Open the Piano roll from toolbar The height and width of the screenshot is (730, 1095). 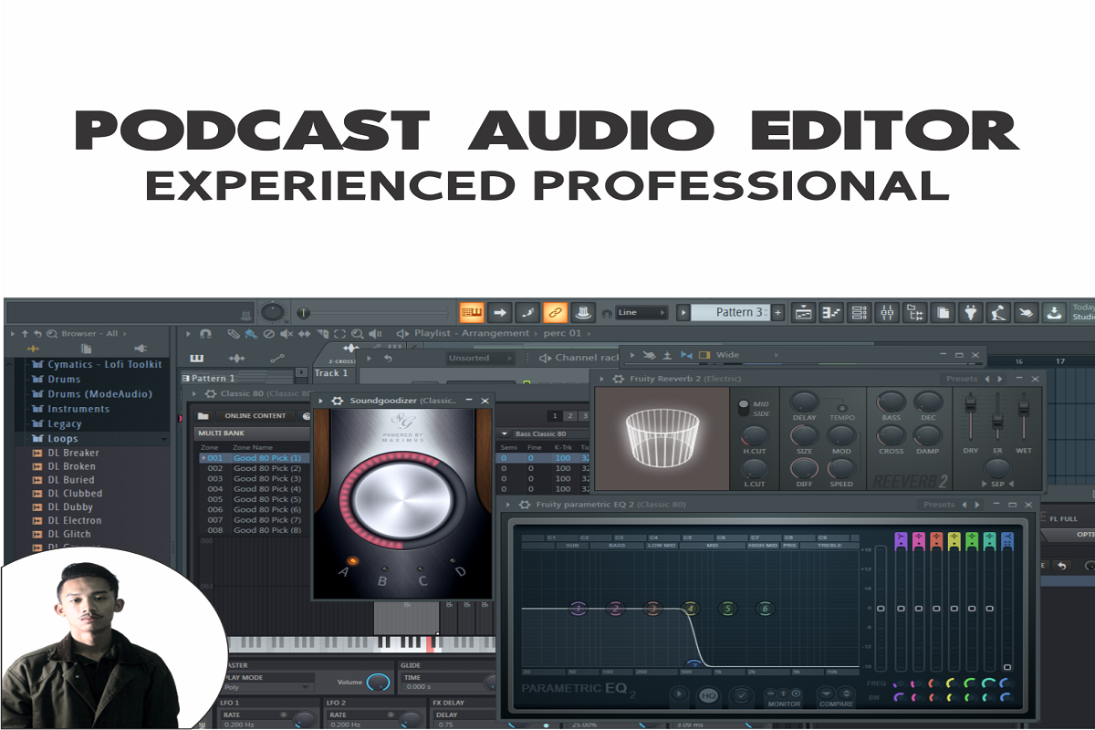pyautogui.click(x=830, y=313)
